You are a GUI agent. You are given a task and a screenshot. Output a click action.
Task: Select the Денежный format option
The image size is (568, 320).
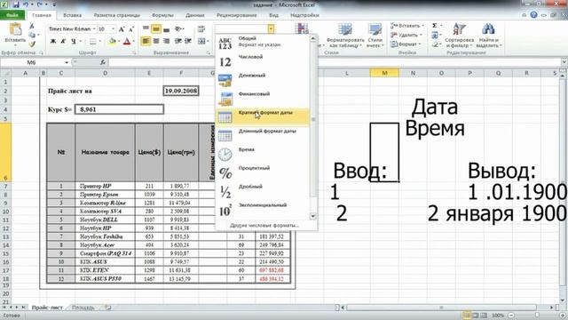click(x=263, y=80)
